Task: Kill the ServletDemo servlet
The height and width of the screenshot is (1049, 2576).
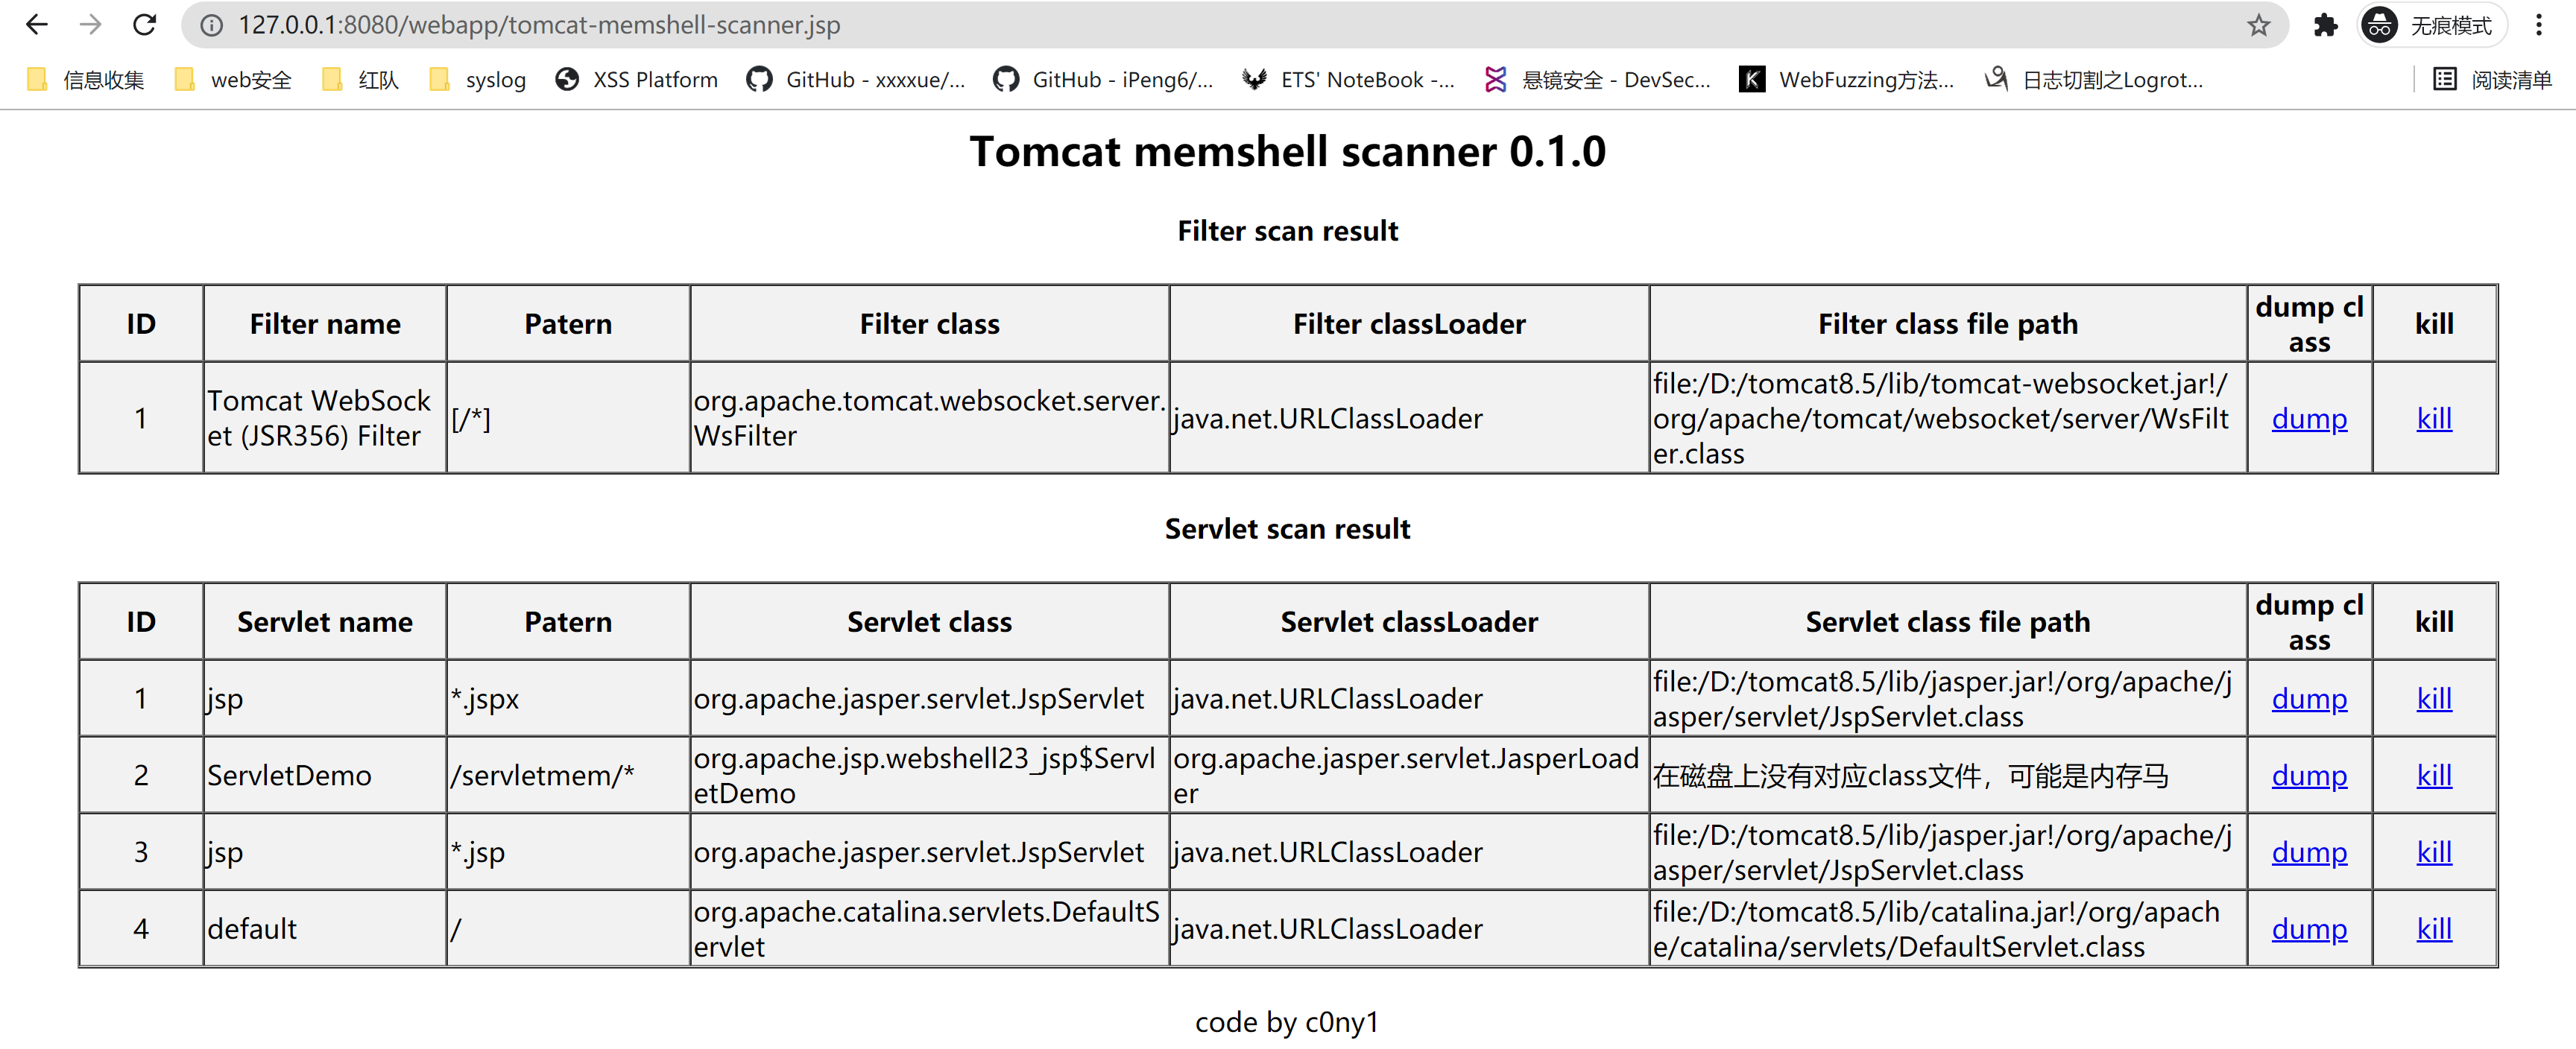Action: click(x=2434, y=775)
